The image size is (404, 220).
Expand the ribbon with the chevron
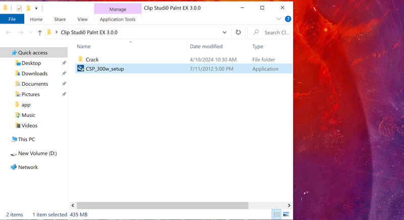pos(279,19)
